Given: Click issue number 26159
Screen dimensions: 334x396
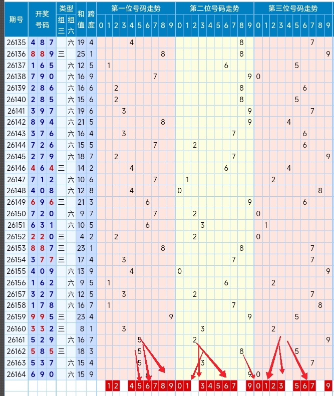Looking at the screenshot, I should pos(17,317).
